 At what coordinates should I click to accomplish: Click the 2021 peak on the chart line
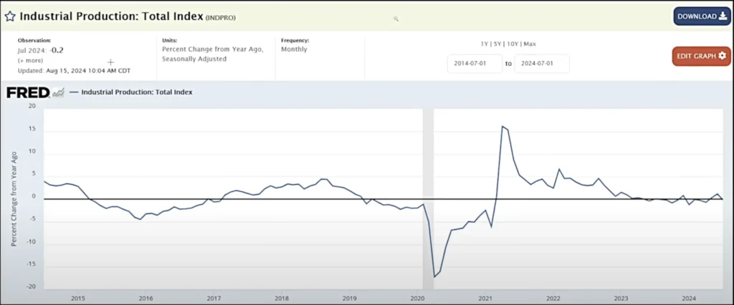coord(502,127)
